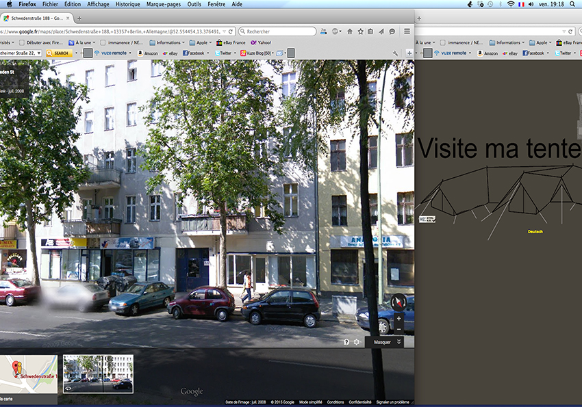Click the globe icon dropdown in toolbar

click(337, 31)
